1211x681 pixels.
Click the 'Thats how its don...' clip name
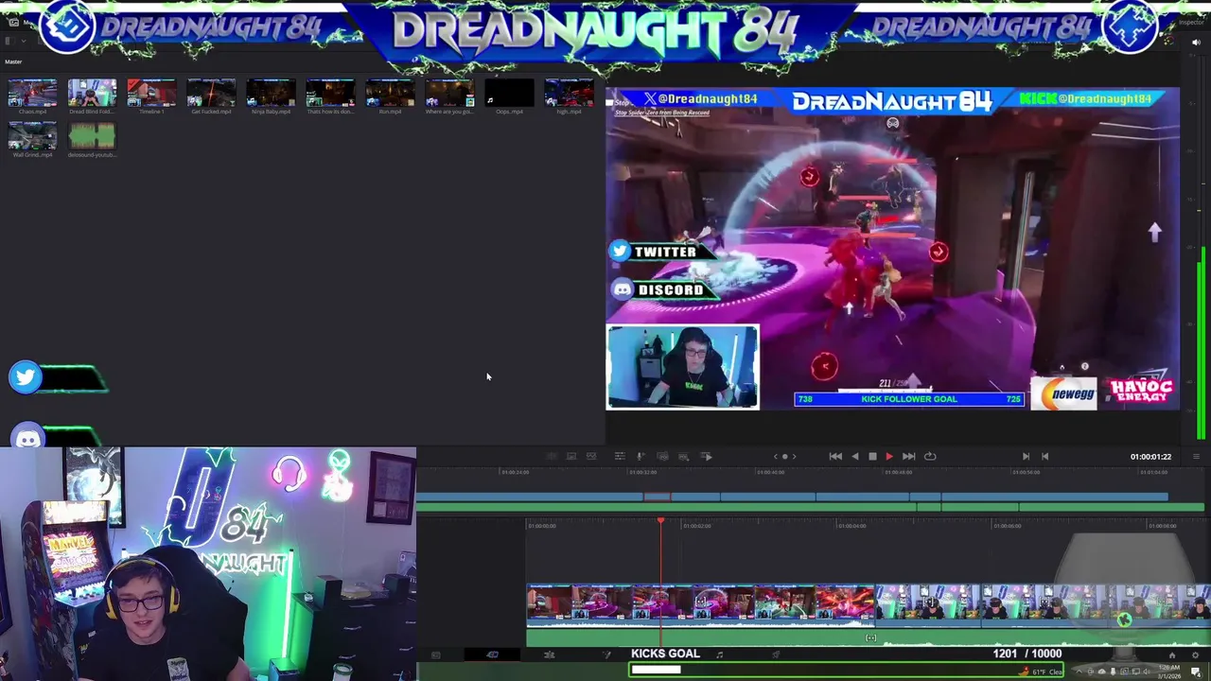330,112
